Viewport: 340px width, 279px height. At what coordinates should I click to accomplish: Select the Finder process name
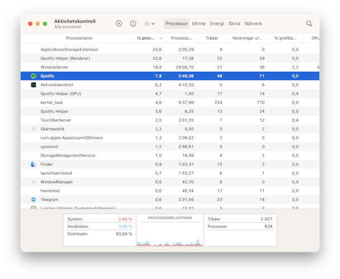click(x=46, y=164)
